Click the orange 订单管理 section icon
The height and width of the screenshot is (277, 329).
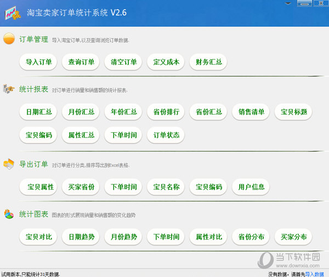click(9, 38)
